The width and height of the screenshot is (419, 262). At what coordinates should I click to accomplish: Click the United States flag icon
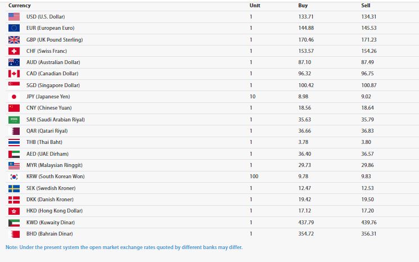click(14, 16)
